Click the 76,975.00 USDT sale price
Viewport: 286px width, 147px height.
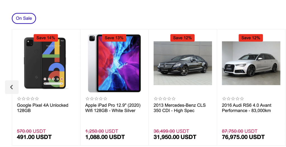pos(243,137)
